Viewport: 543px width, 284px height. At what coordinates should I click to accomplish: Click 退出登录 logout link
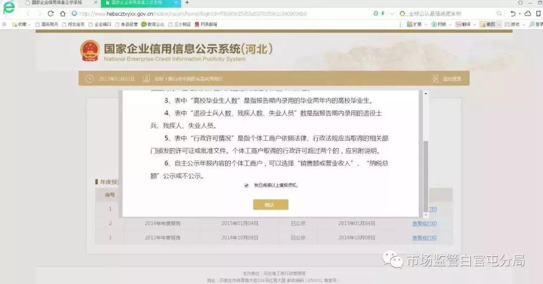click(451, 79)
